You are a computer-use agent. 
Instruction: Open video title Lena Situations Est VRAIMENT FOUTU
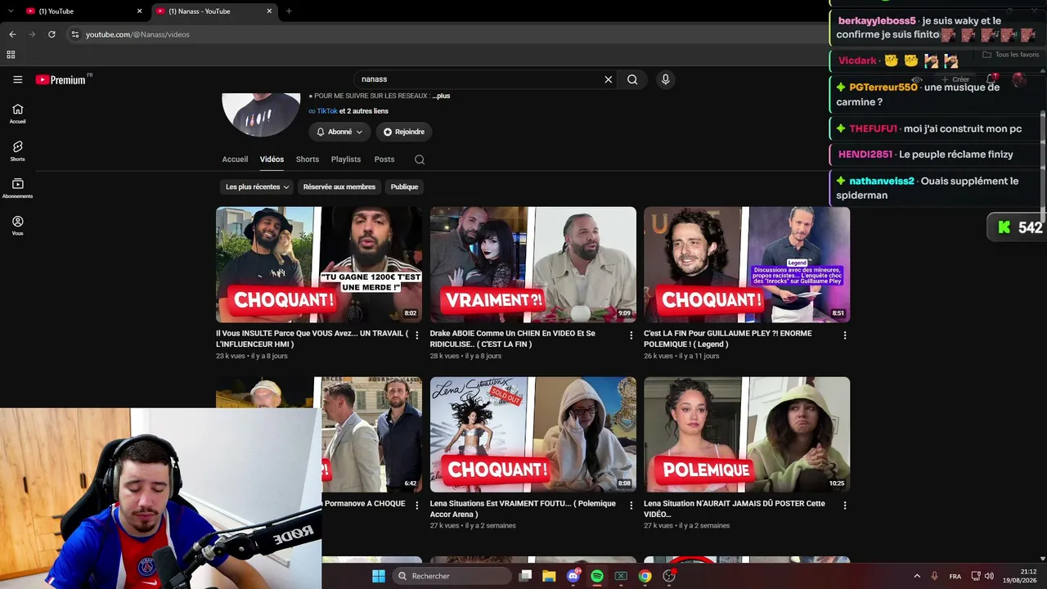pyautogui.click(x=523, y=509)
